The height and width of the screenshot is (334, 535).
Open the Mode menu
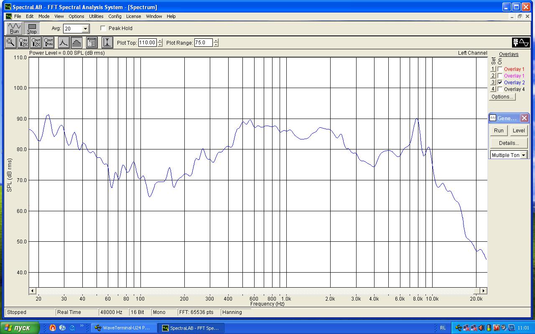[x=44, y=16]
